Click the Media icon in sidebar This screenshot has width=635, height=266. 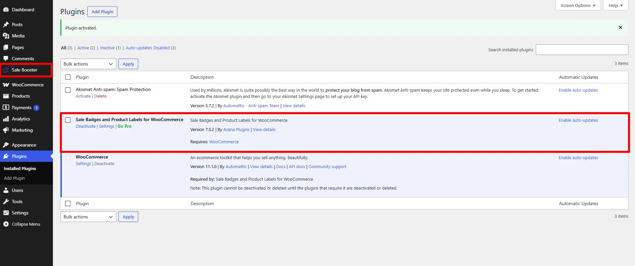[6, 36]
